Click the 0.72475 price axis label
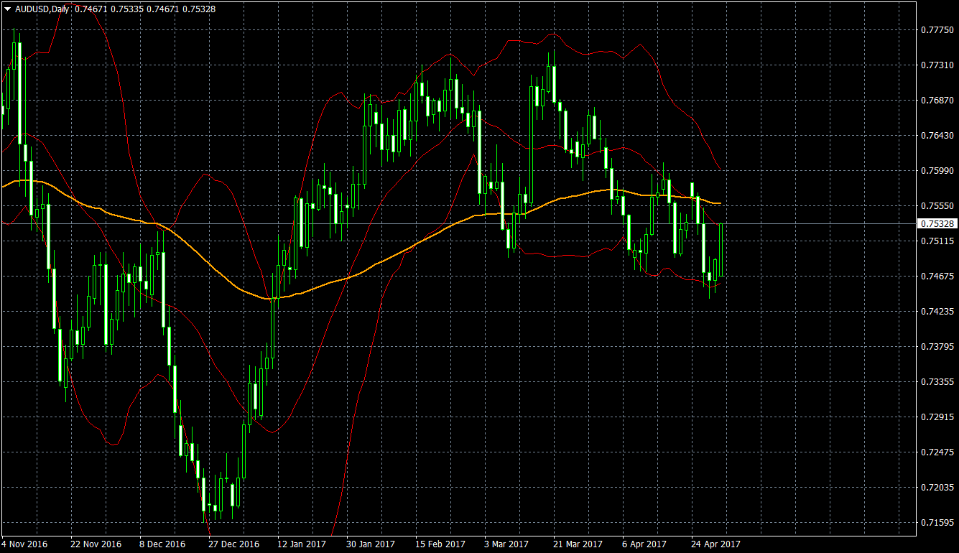This screenshot has height=553, width=959. [x=937, y=452]
